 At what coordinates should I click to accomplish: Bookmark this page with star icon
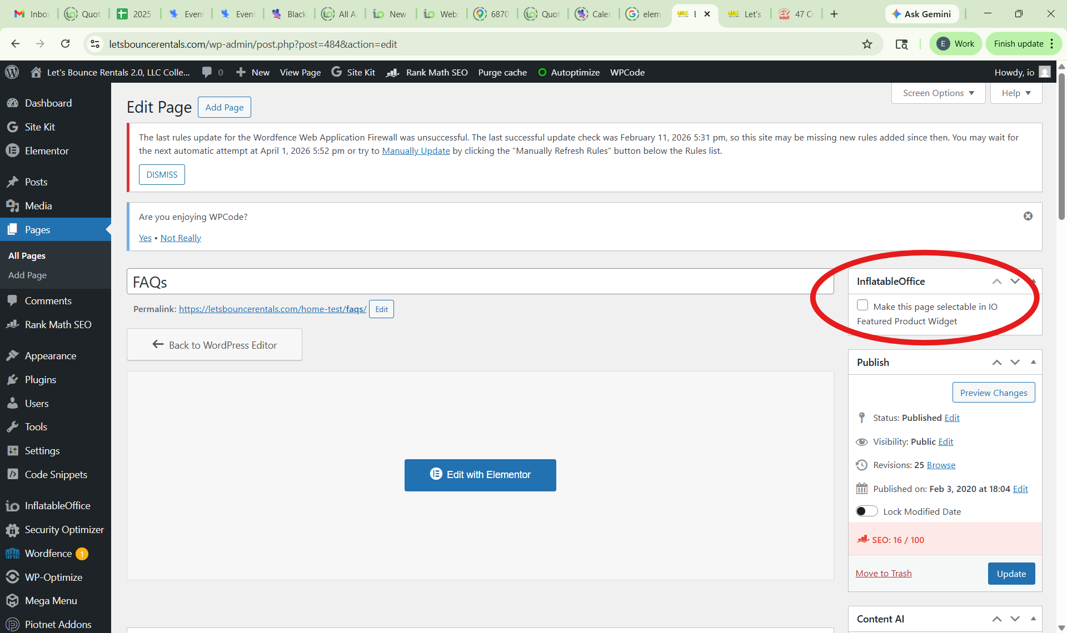coord(867,44)
